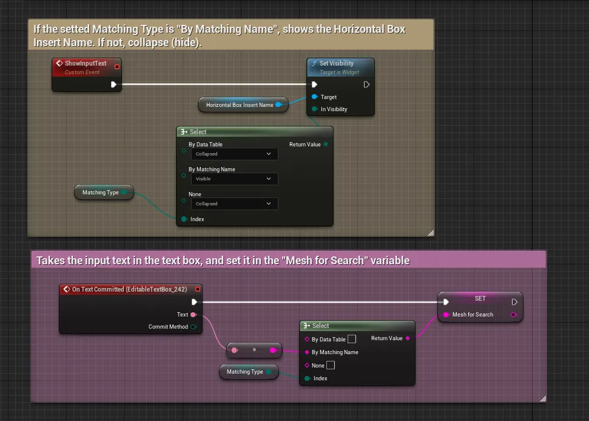589x421 pixels.
Task: Open the By Matching Name visibility dropdown
Action: click(233, 179)
